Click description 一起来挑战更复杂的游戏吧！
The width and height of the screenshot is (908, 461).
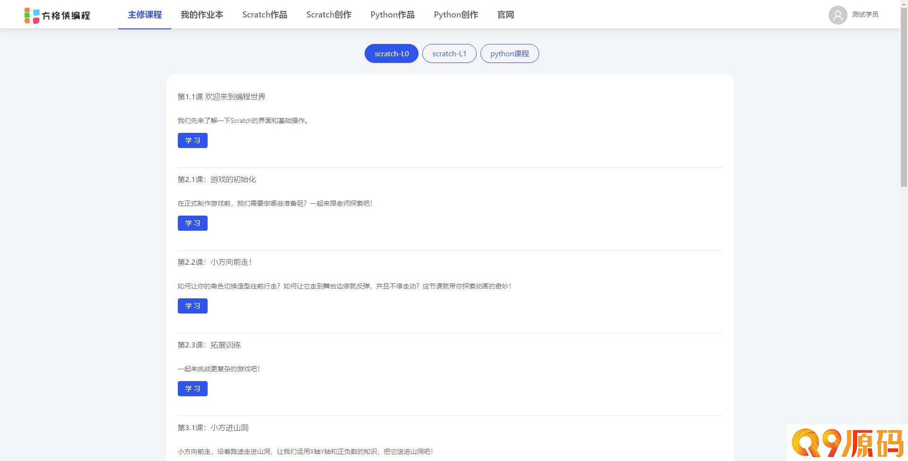point(219,369)
